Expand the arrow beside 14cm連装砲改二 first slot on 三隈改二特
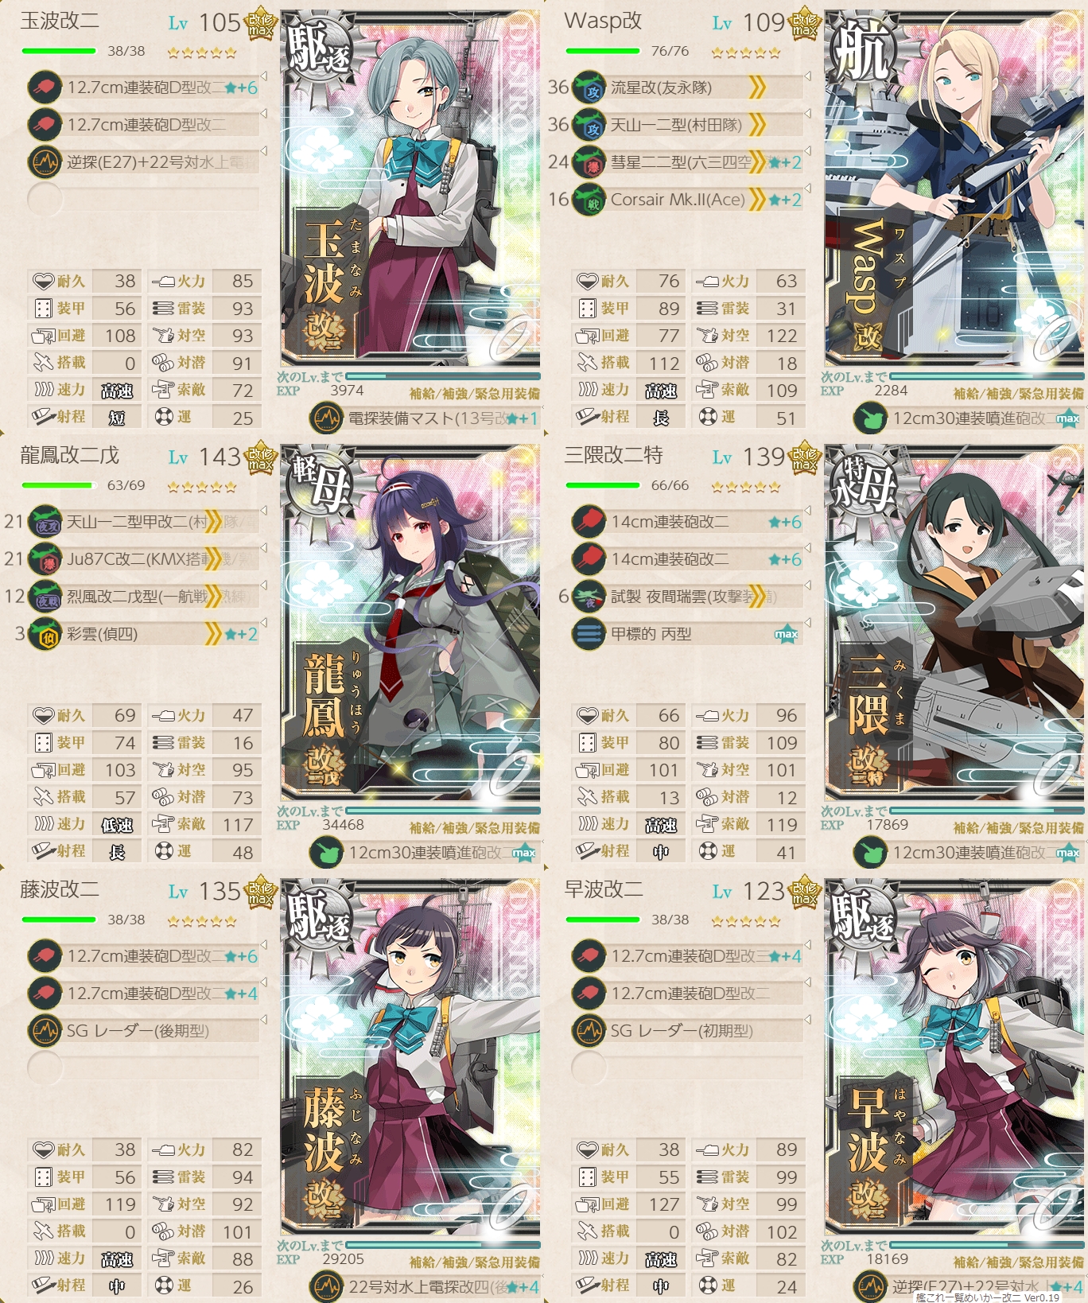 pos(807,510)
